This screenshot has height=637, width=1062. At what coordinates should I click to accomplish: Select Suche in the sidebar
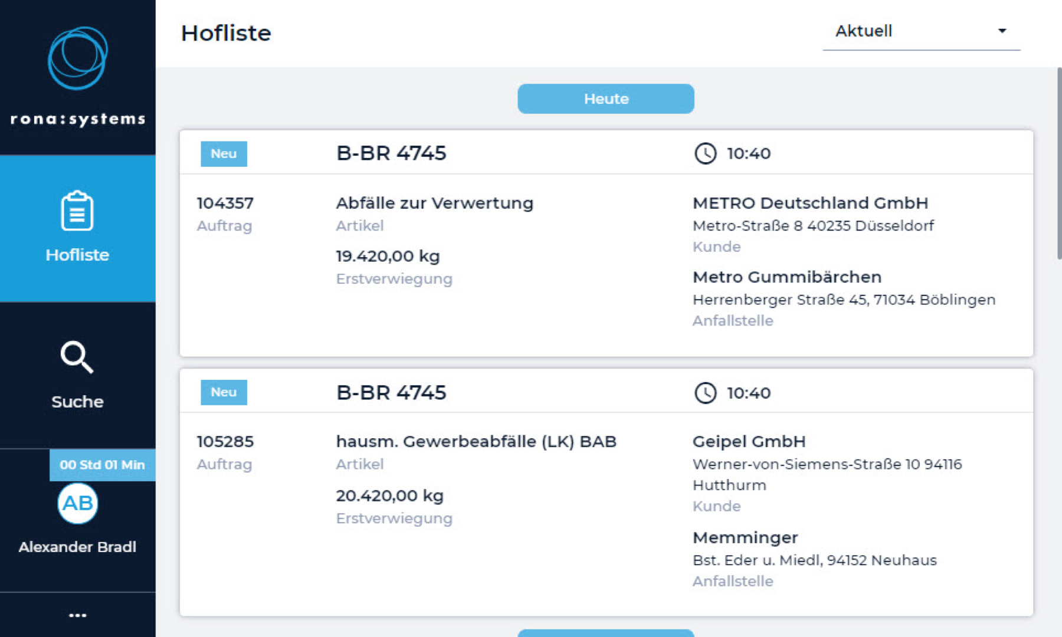pos(77,402)
